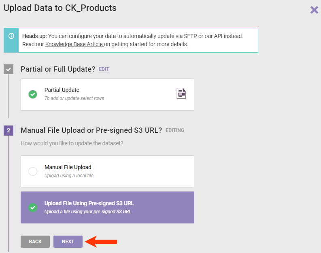Click the 'Manual File Upload or Pre-signed S3 URL?' heading
321x253 pixels.
pyautogui.click(x=91, y=130)
